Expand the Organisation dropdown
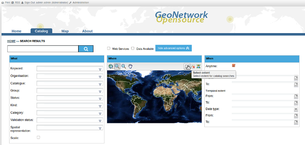 click(x=100, y=76)
